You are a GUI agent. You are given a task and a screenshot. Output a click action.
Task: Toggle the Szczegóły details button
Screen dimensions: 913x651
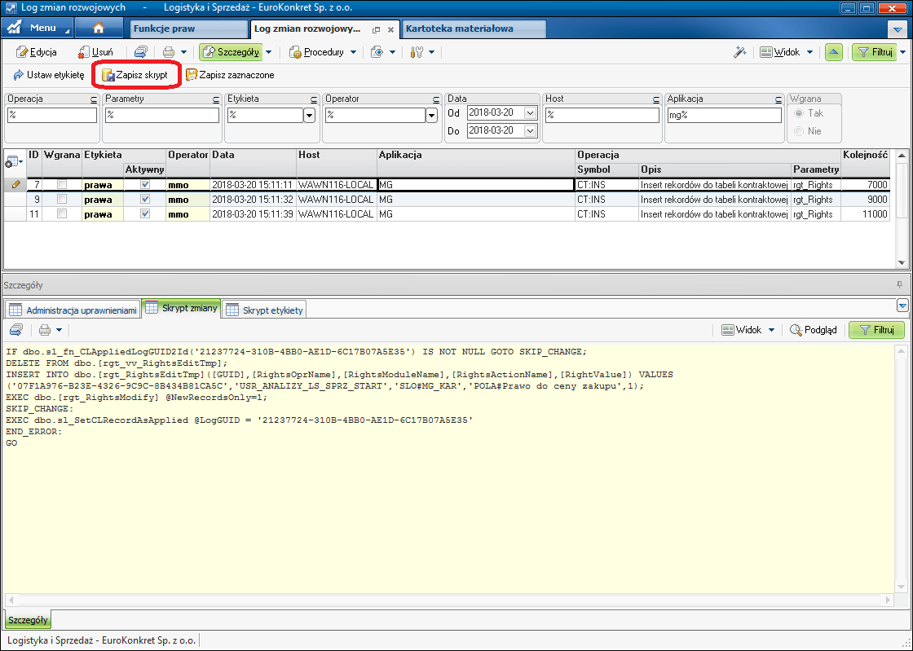tap(232, 52)
